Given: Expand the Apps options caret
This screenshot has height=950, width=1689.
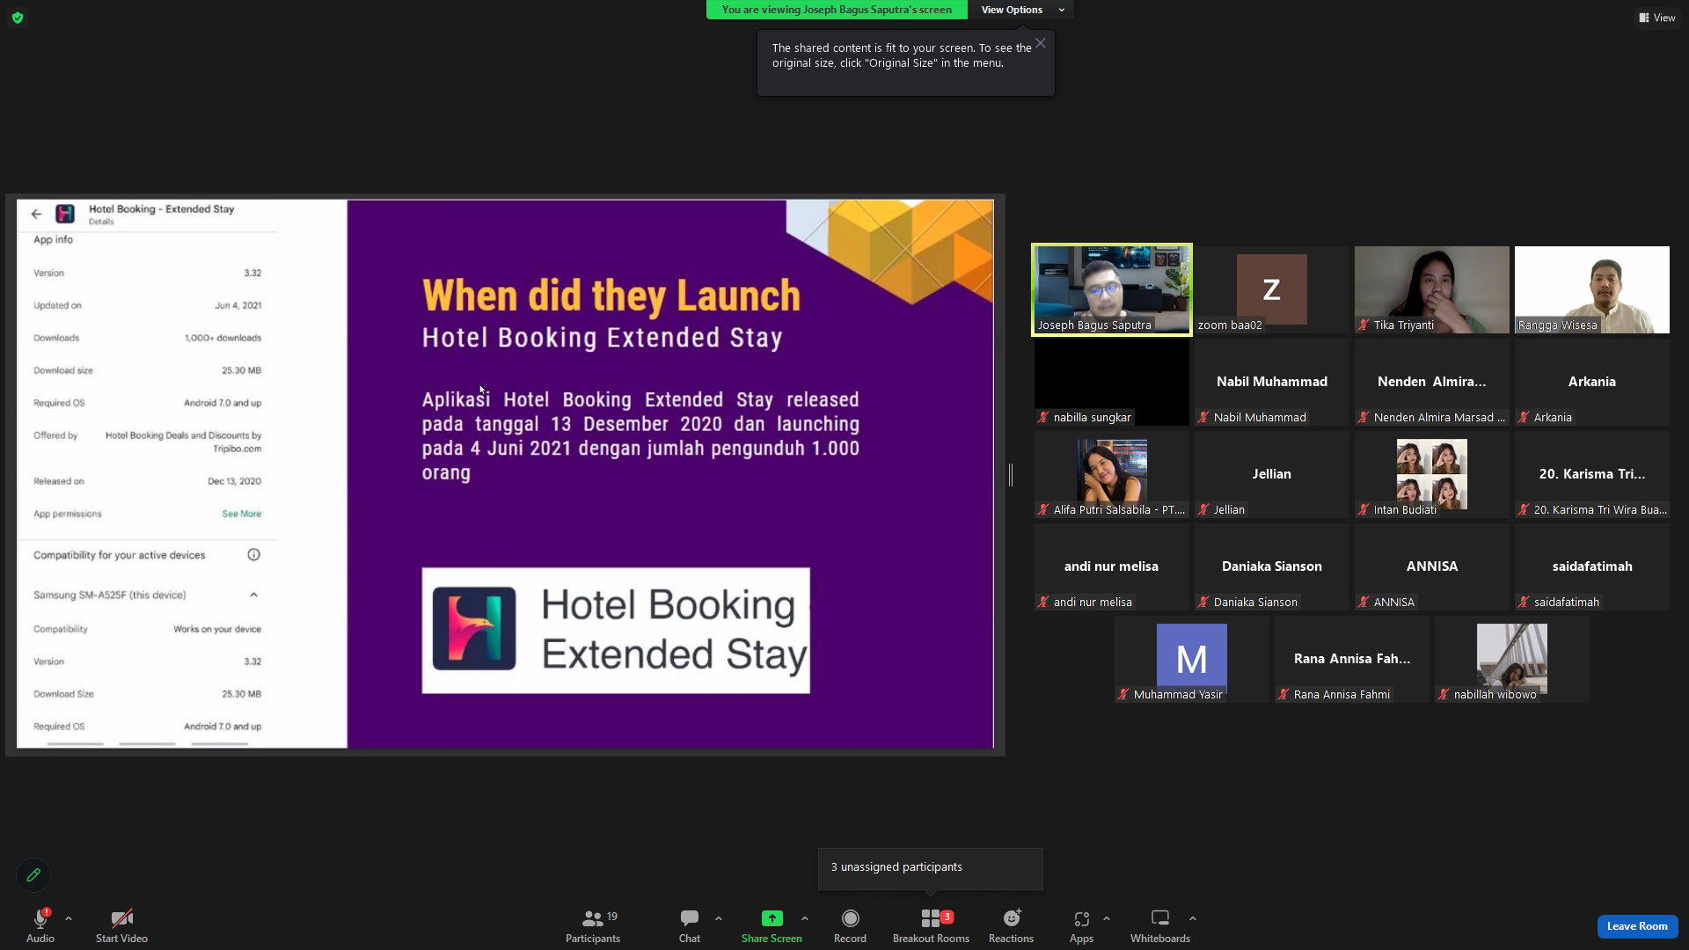Looking at the screenshot, I should click(x=1107, y=918).
